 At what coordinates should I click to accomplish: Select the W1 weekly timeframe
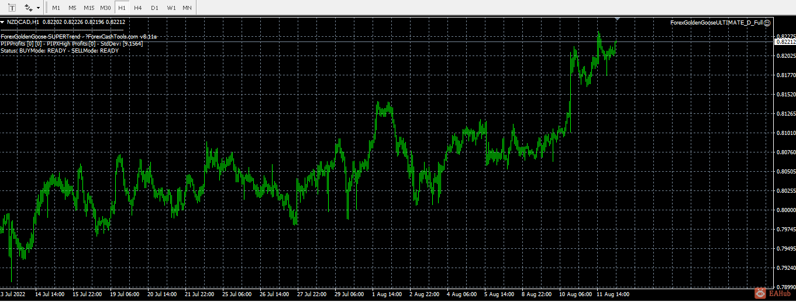(171, 8)
